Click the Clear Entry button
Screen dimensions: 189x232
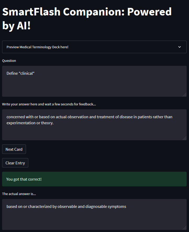coord(15,163)
